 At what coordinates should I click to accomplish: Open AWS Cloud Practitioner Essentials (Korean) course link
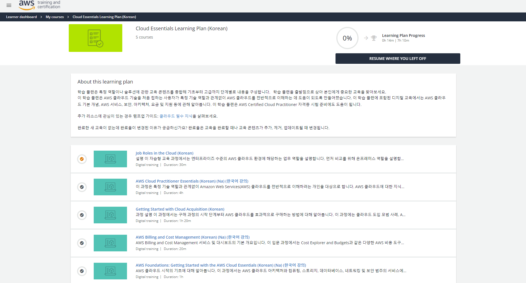[x=192, y=181]
